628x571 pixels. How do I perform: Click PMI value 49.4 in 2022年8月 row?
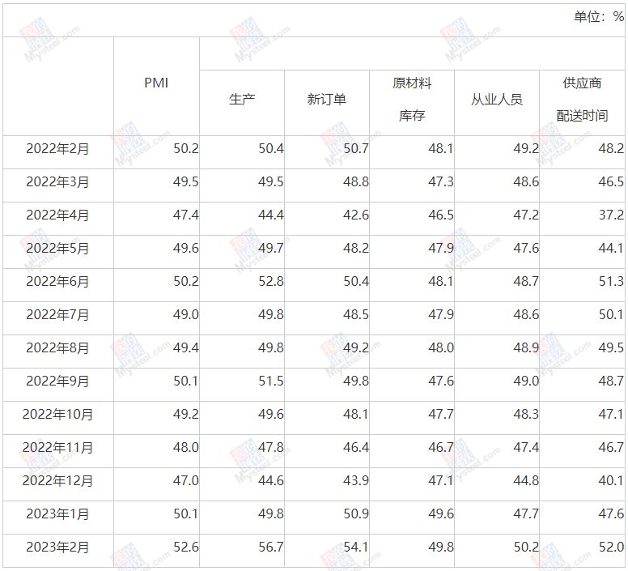click(186, 347)
